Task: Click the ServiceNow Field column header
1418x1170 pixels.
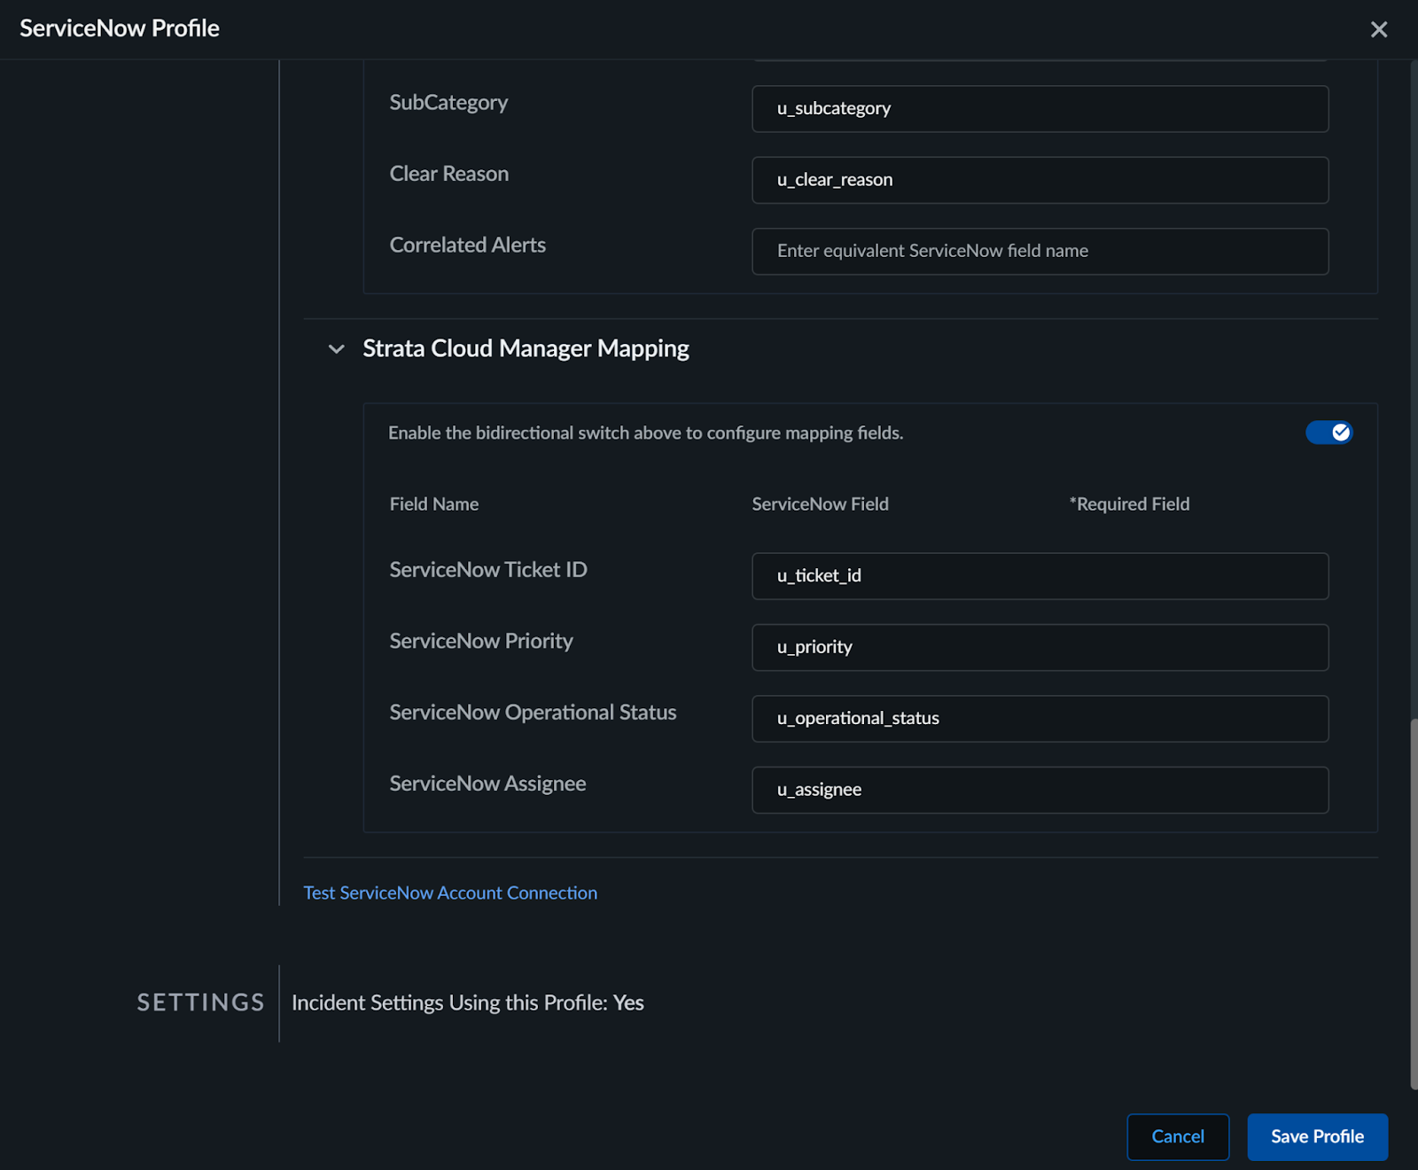Action: (x=820, y=504)
